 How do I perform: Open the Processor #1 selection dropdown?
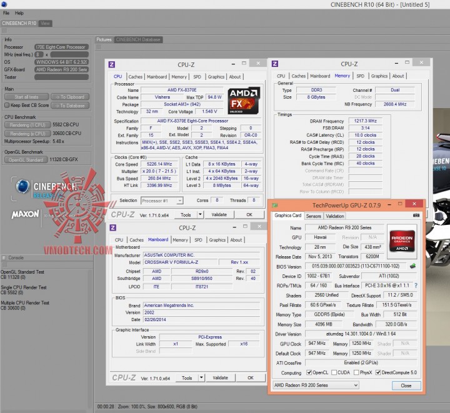point(162,201)
